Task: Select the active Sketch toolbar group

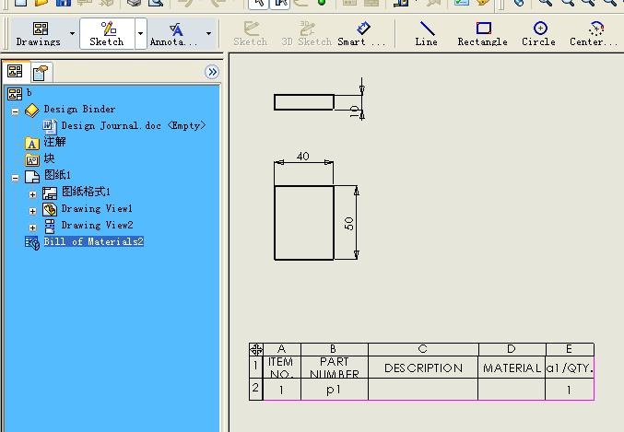Action: click(107, 34)
